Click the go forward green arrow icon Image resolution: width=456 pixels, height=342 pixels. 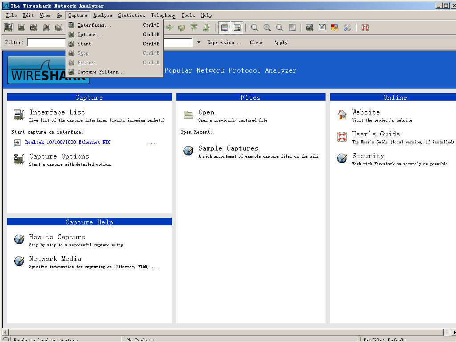[x=169, y=28]
